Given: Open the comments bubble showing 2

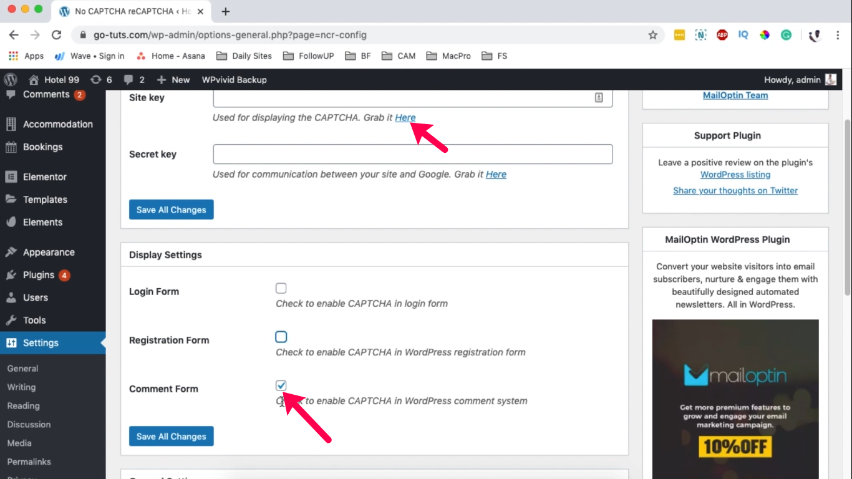Looking at the screenshot, I should pos(134,80).
